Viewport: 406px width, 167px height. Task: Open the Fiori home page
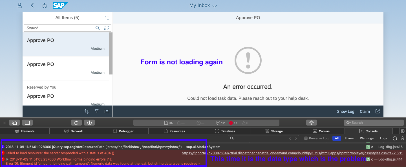point(44,5)
